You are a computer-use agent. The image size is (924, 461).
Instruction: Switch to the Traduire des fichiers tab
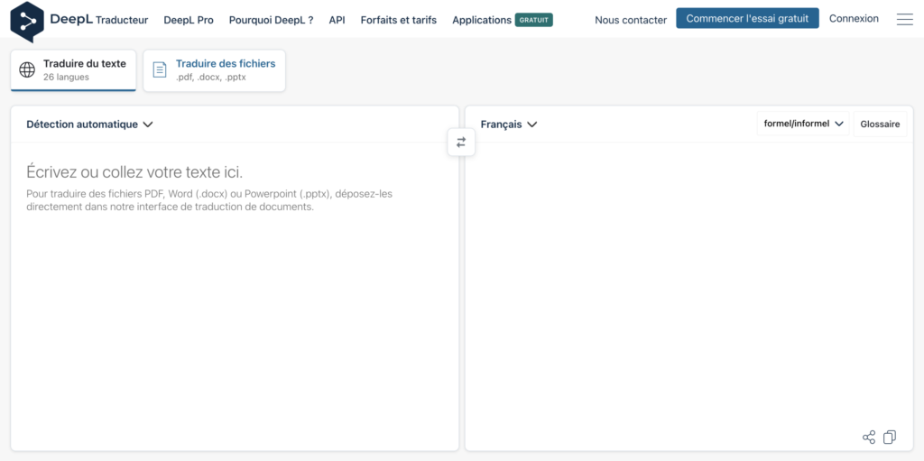[215, 70]
